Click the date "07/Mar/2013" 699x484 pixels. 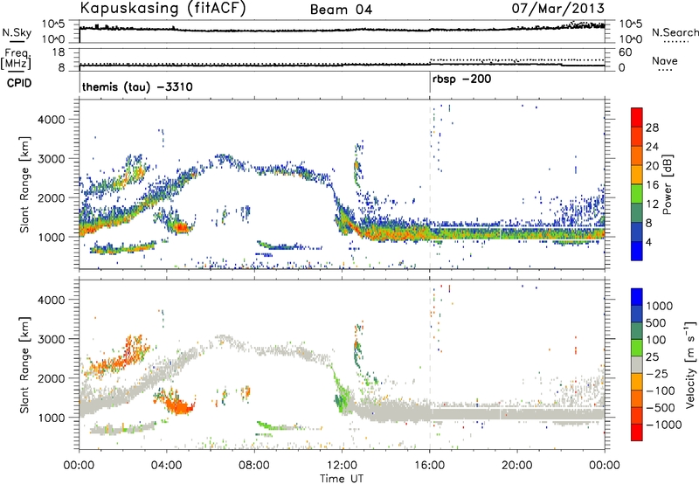tap(557, 8)
